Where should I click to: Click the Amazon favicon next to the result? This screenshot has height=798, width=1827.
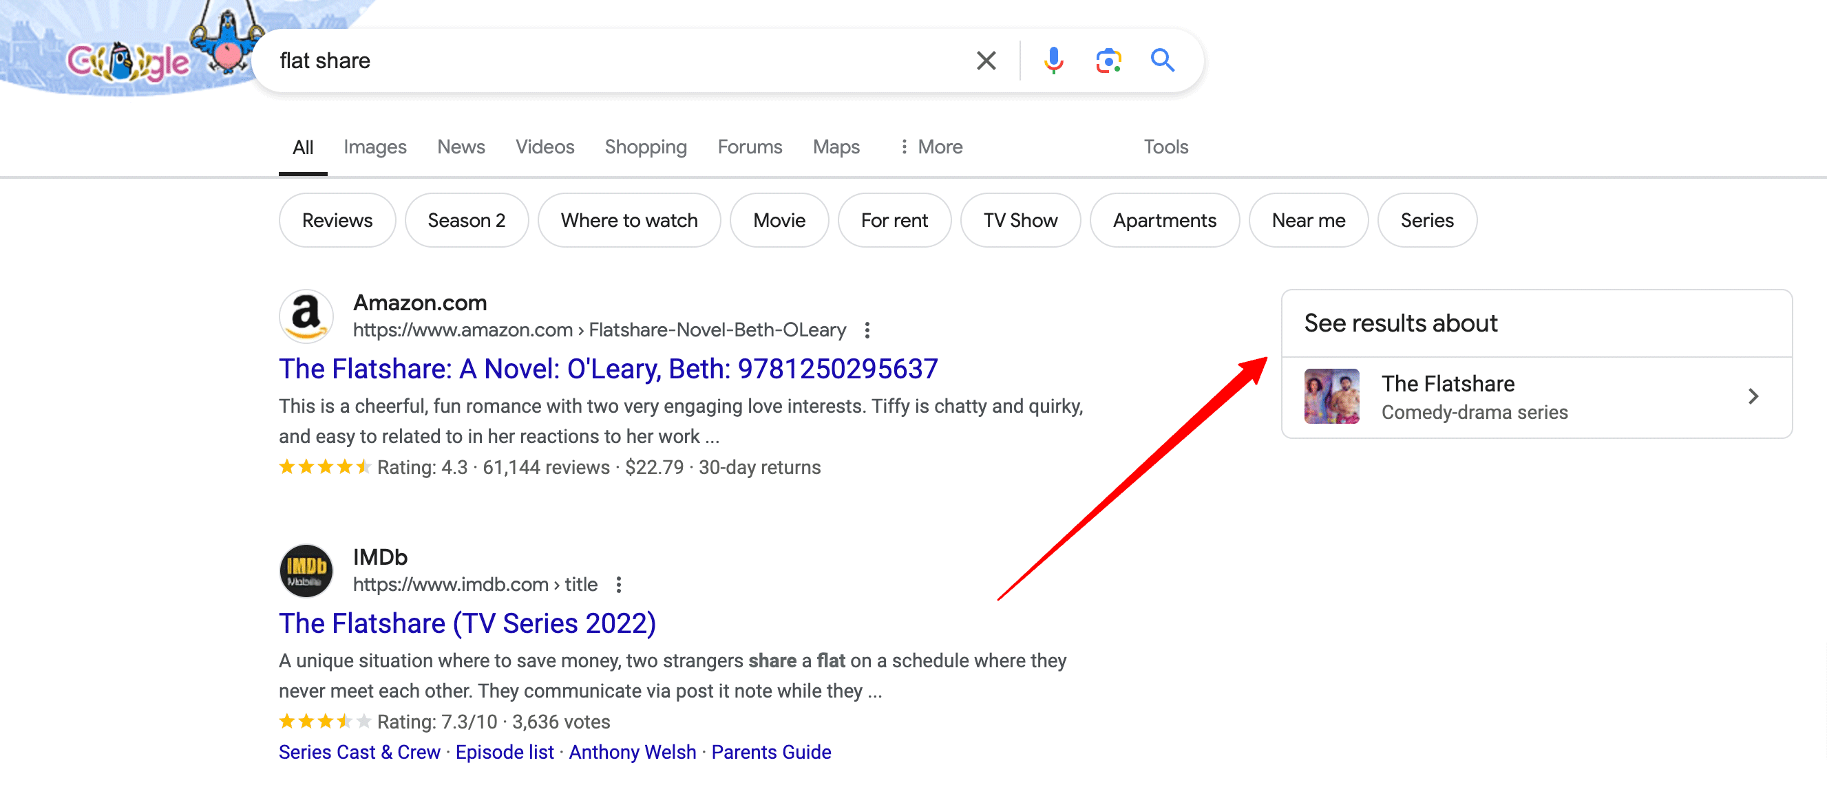pos(306,316)
